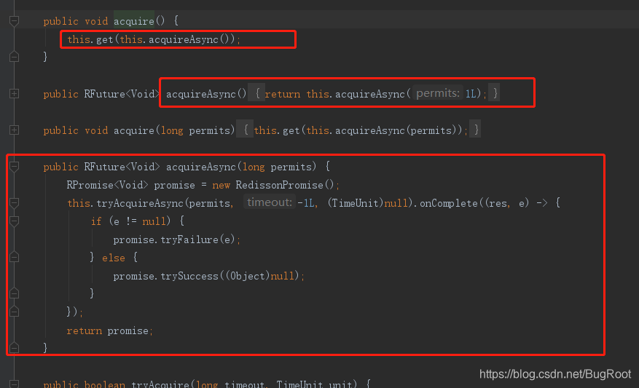Click the folded '}' placeholder after 1L);
639x388 pixels.
[494, 94]
